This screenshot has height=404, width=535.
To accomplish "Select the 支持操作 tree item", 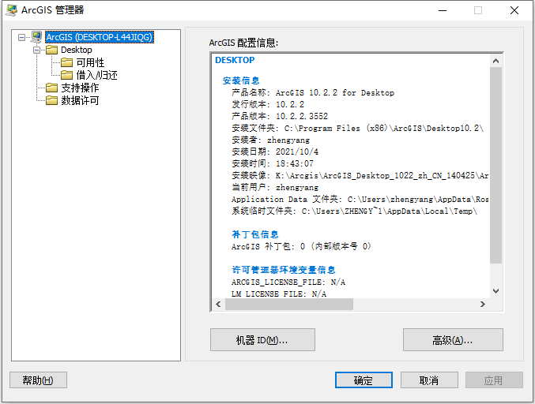I will pos(80,88).
